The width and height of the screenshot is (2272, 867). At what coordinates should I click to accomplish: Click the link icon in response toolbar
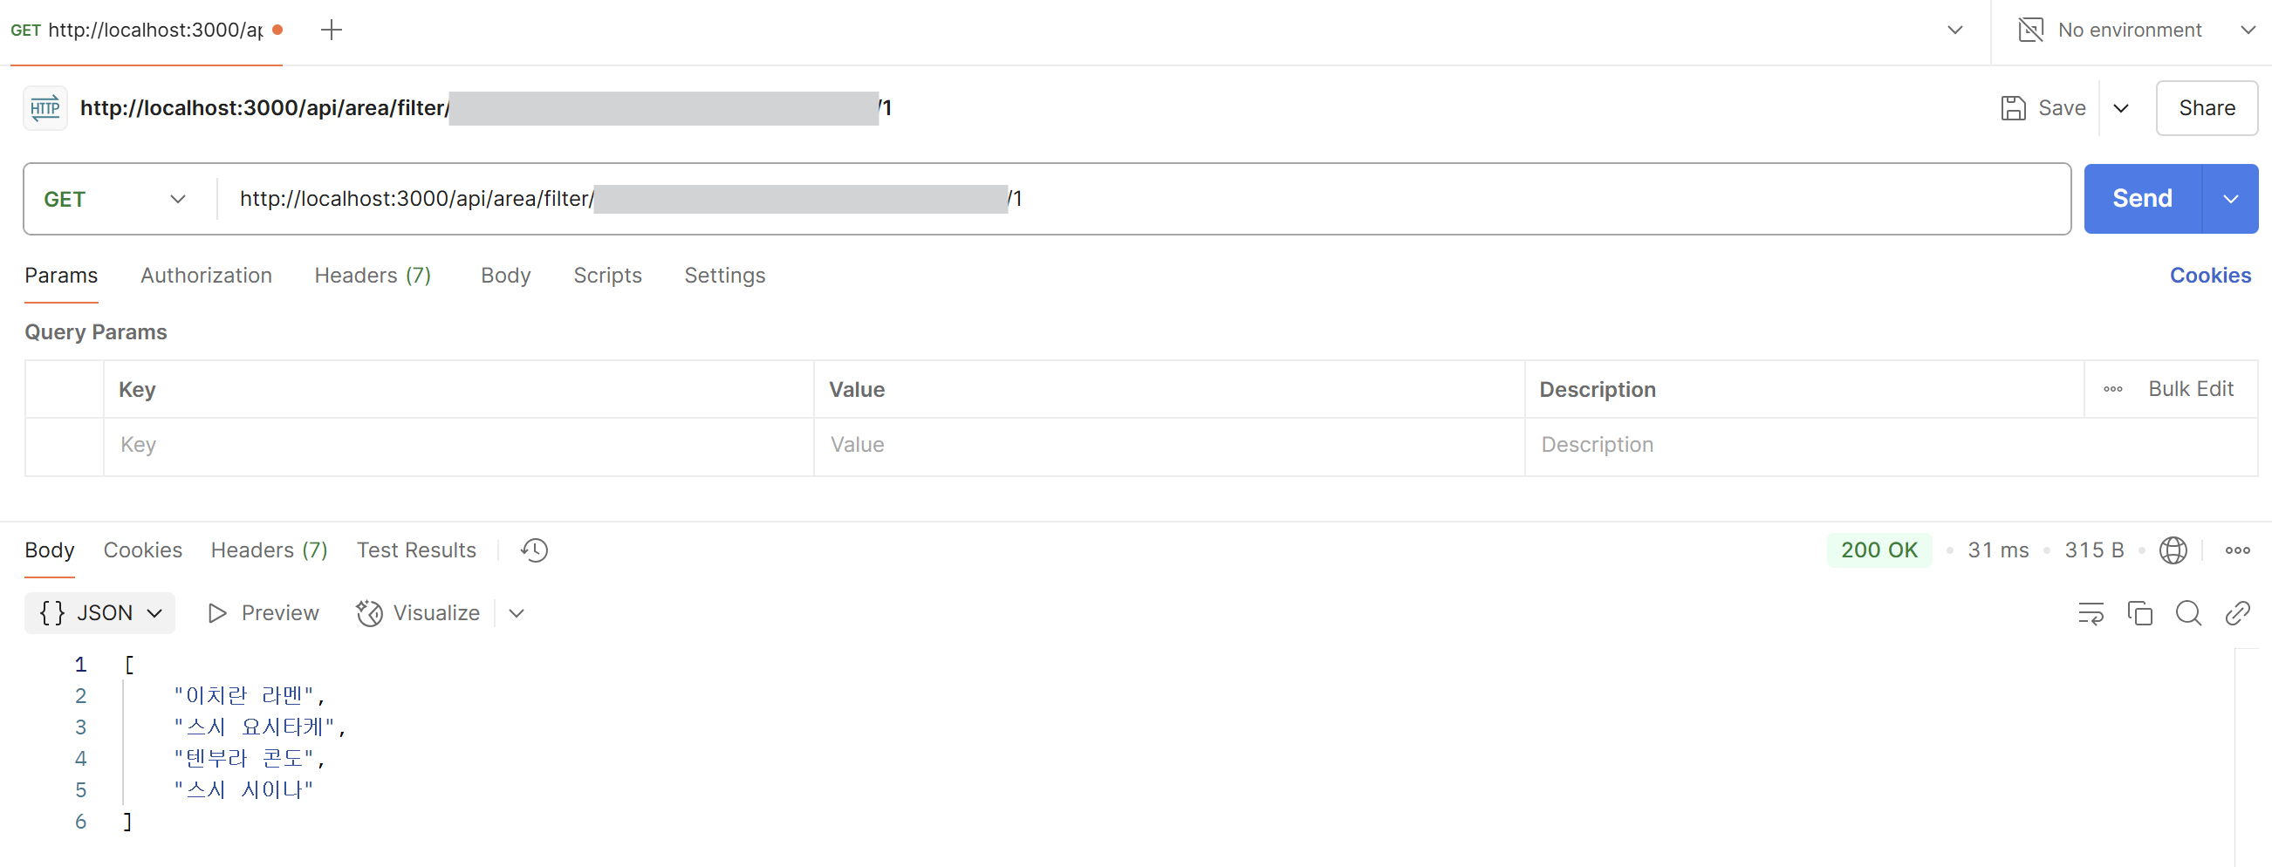(2238, 613)
